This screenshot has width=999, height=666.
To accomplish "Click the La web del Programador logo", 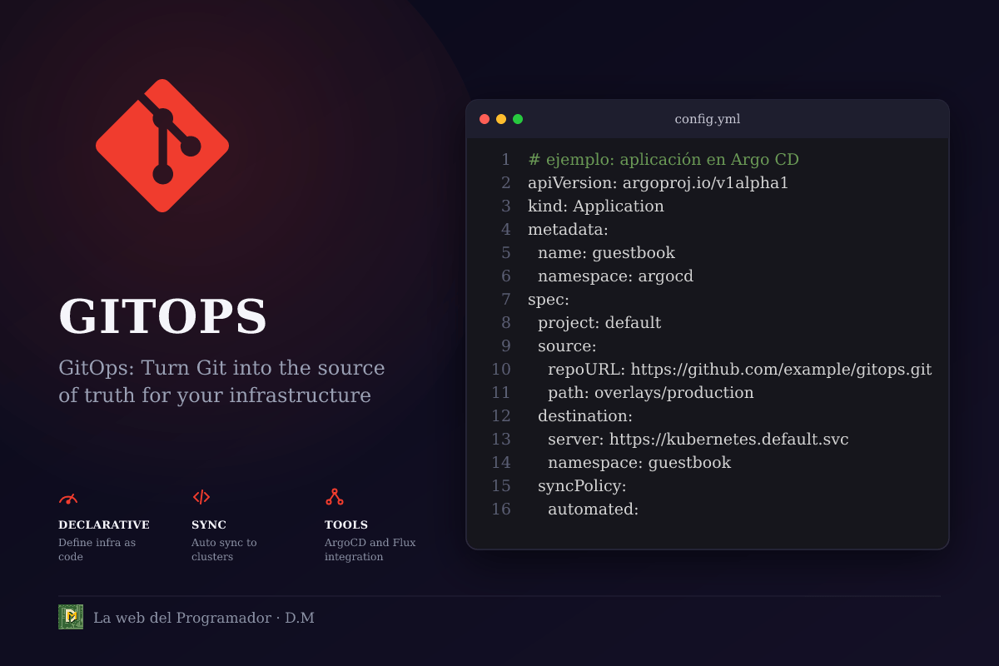I will pyautogui.click(x=71, y=617).
